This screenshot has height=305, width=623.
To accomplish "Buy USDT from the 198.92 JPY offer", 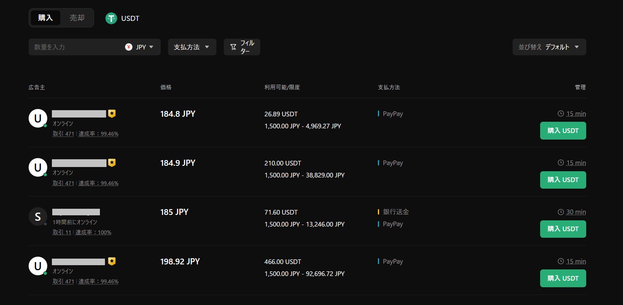I will pyautogui.click(x=563, y=278).
